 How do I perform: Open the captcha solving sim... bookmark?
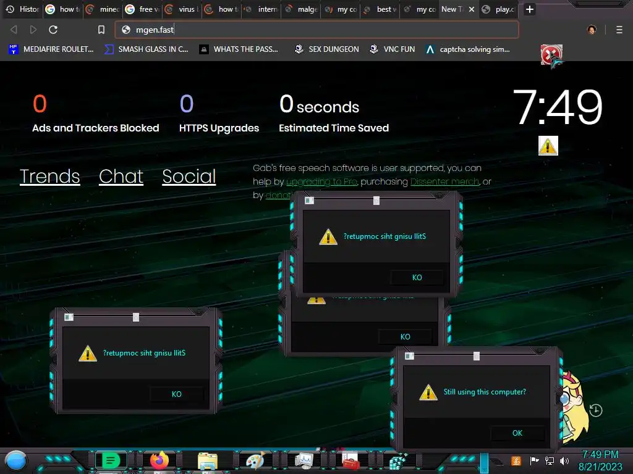point(468,49)
